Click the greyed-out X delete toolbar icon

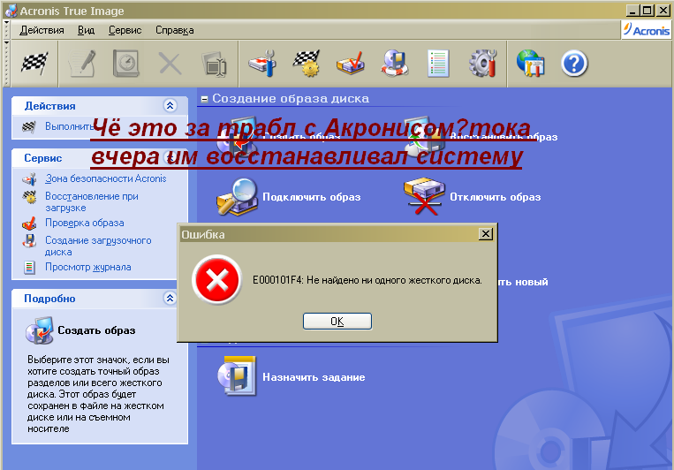[170, 64]
